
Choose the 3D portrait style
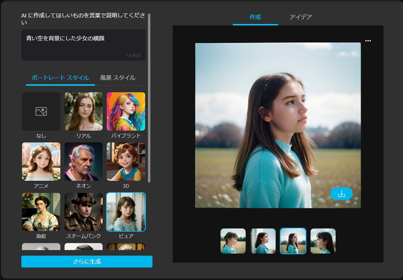pyautogui.click(x=126, y=162)
